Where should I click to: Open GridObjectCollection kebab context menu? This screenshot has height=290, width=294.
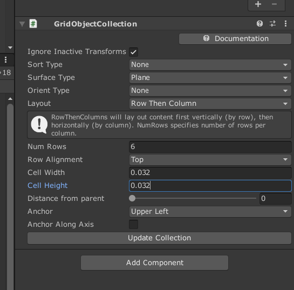pos(285,24)
